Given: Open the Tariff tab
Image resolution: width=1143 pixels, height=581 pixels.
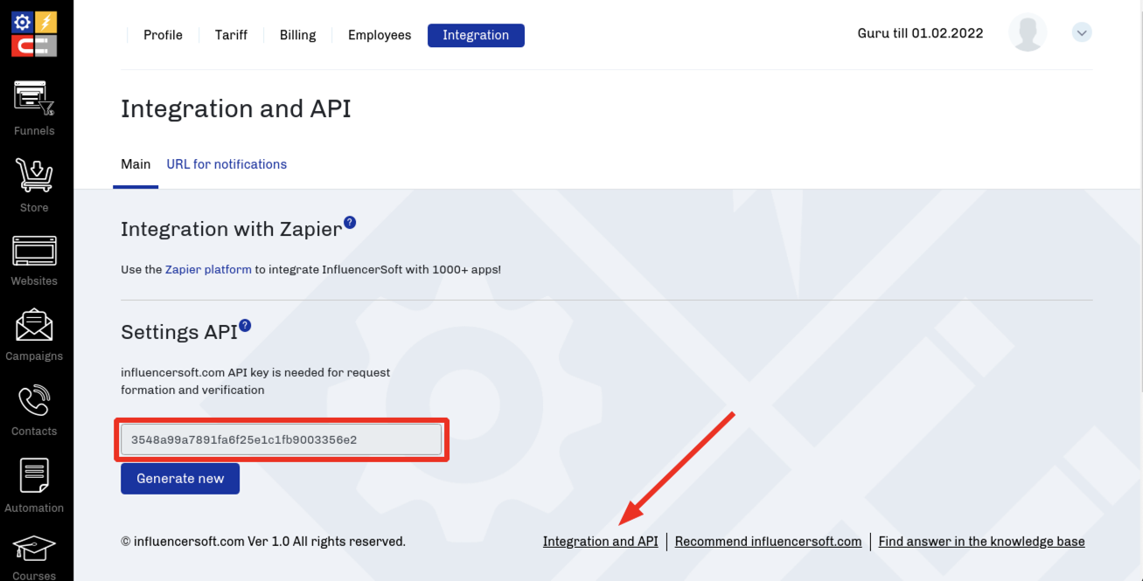Looking at the screenshot, I should tap(231, 35).
